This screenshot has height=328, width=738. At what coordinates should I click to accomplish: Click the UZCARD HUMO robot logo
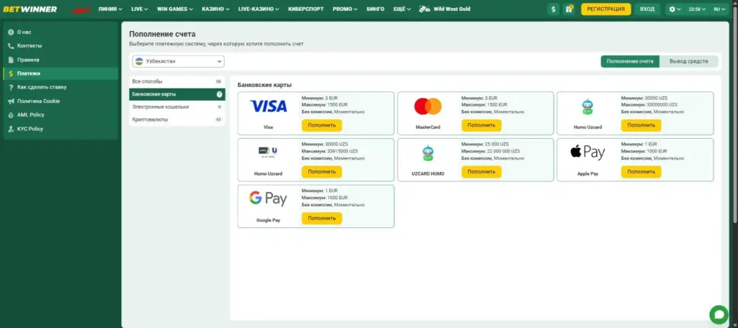tap(428, 153)
